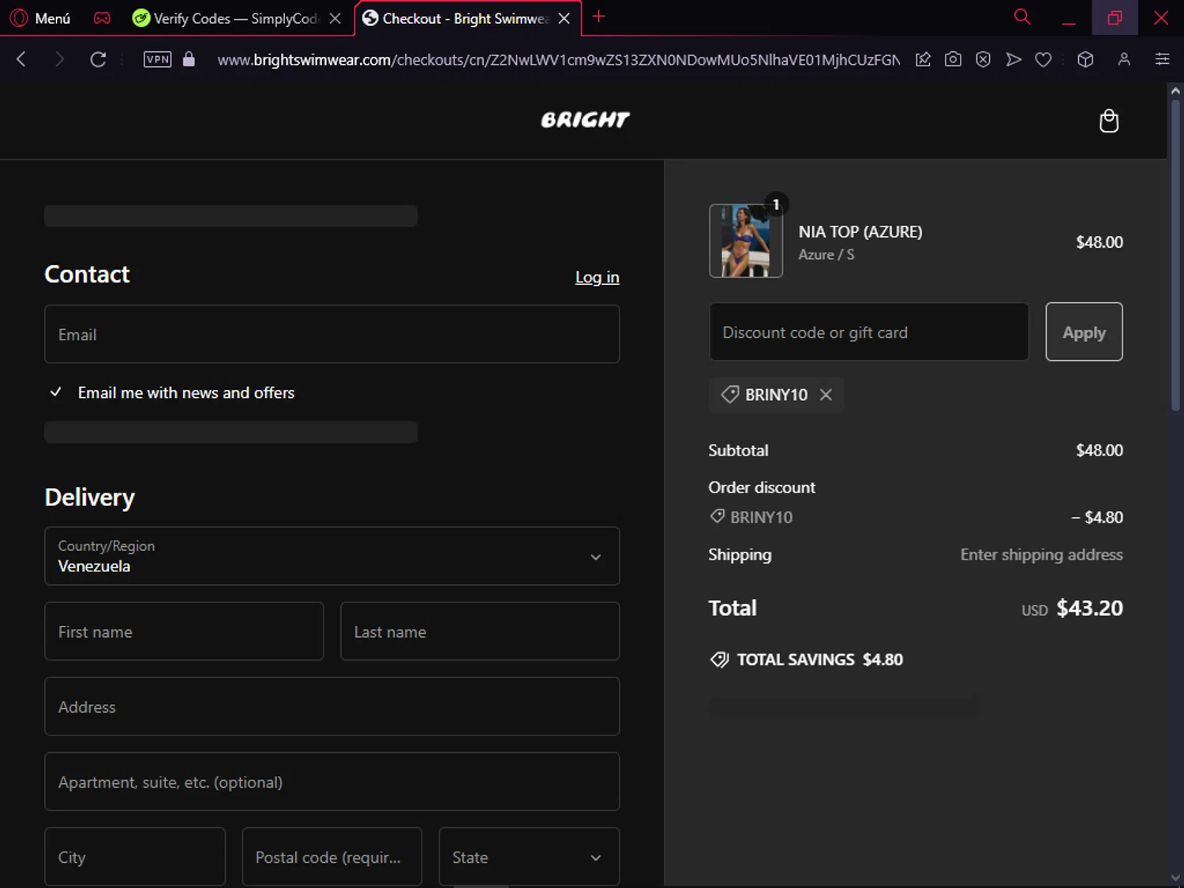1184x888 pixels.
Task: Remove the BRINY10 discount code
Action: (x=826, y=395)
